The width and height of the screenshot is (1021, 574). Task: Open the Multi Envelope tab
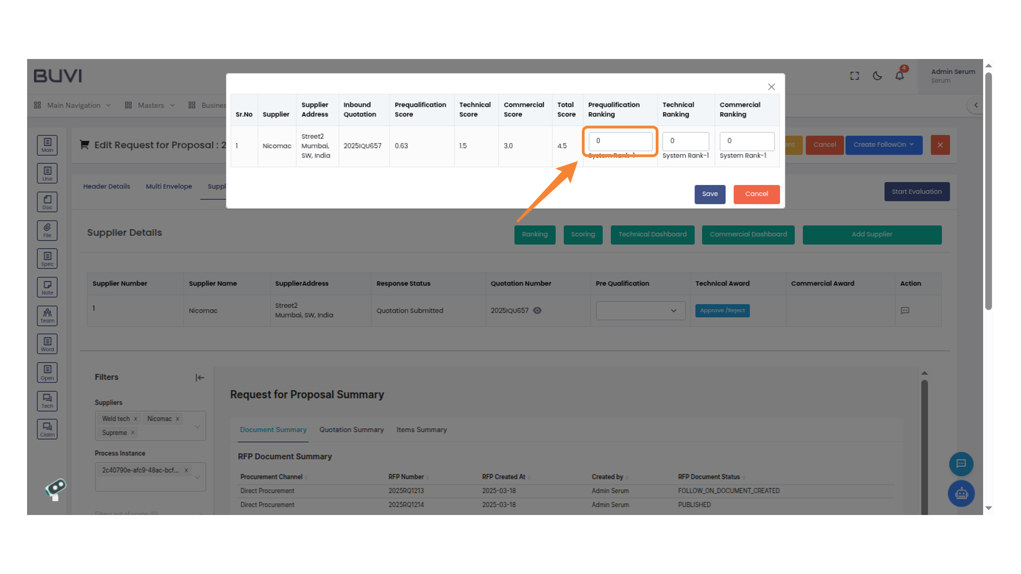(x=169, y=187)
